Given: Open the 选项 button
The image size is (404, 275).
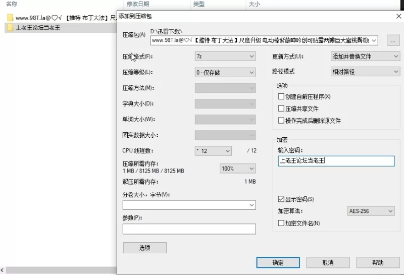Looking at the screenshot, I should point(144,248).
